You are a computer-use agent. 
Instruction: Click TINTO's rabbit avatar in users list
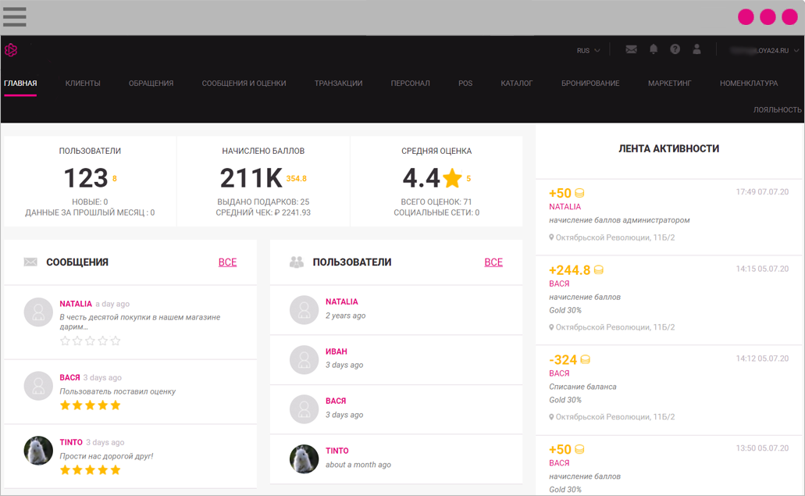(304, 459)
